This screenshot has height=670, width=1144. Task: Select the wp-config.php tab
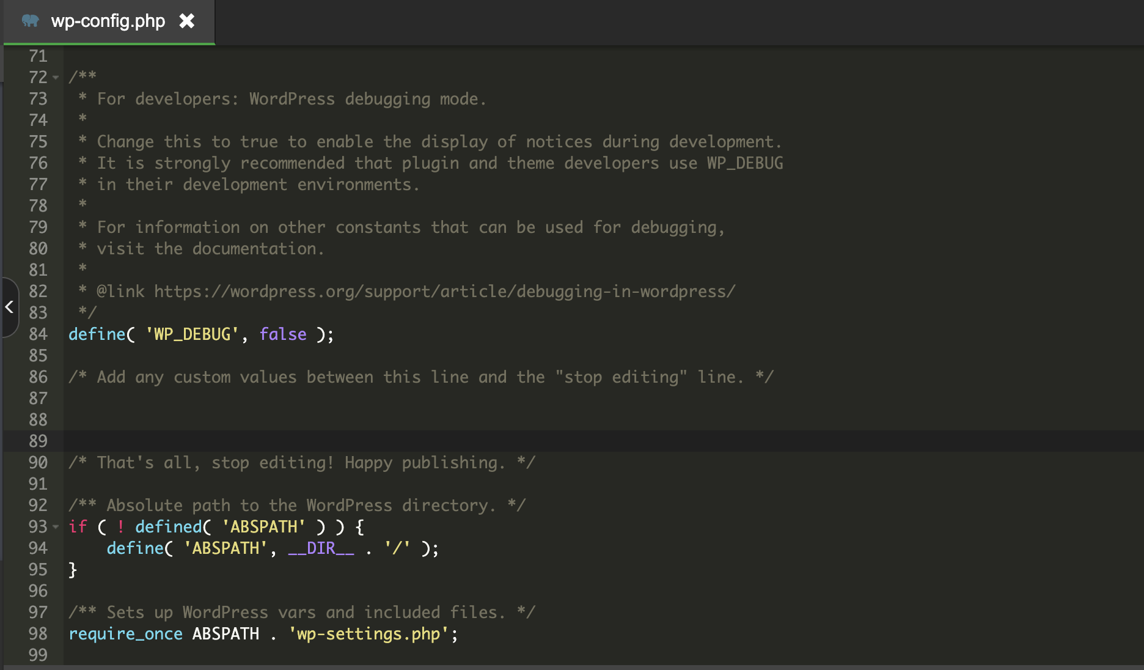click(108, 21)
